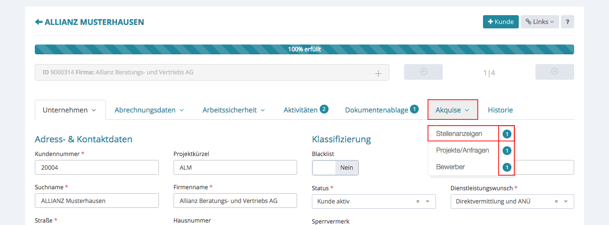This screenshot has height=225, width=609.
Task: Click the back arrow beside ALLIANZ MUSTERHAUSEN
Action: 39,22
